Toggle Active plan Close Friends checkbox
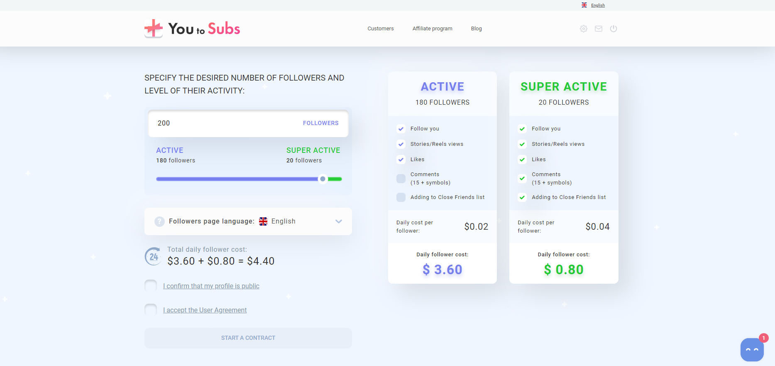Viewport: 775px width, 366px height. [401, 197]
